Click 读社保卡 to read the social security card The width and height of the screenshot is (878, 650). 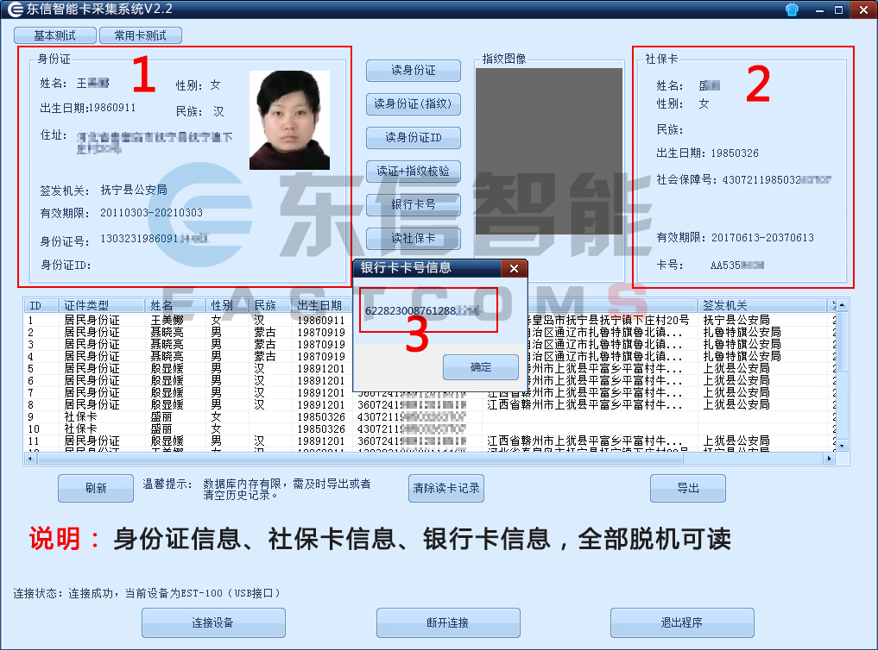[413, 239]
